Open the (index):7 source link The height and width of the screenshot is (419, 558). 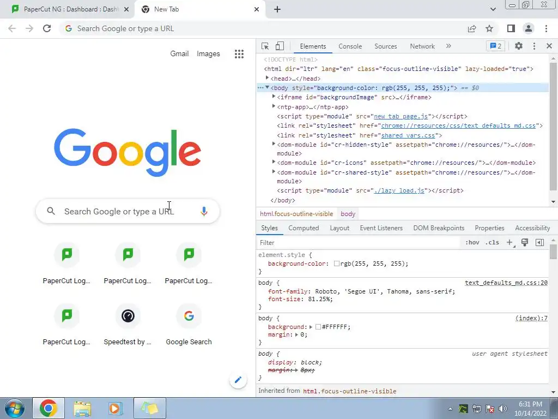pos(531,318)
